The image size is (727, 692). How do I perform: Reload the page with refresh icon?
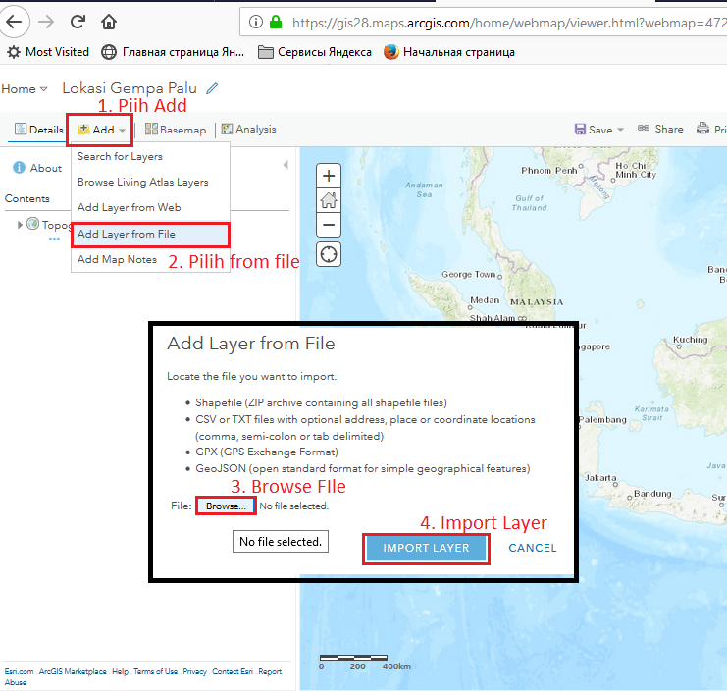pos(78,22)
